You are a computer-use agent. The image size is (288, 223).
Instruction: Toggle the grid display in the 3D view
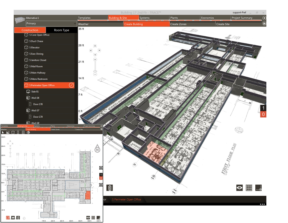click(x=249, y=188)
